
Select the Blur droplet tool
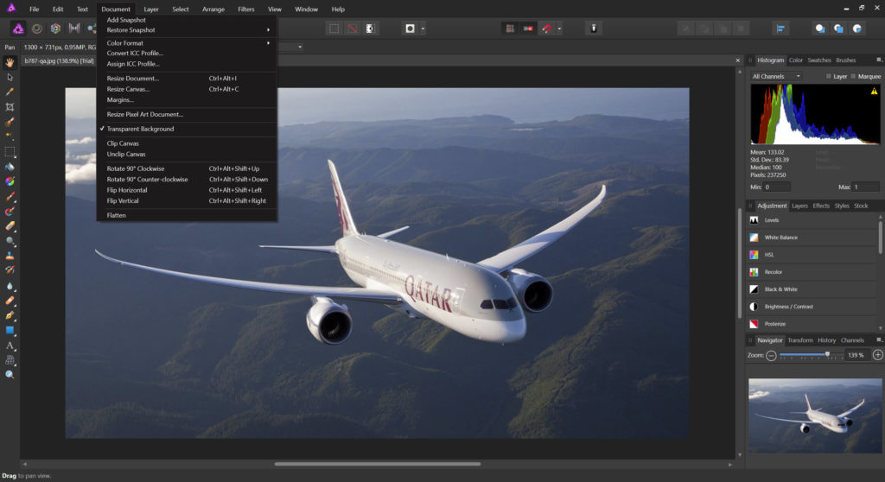[x=10, y=286]
